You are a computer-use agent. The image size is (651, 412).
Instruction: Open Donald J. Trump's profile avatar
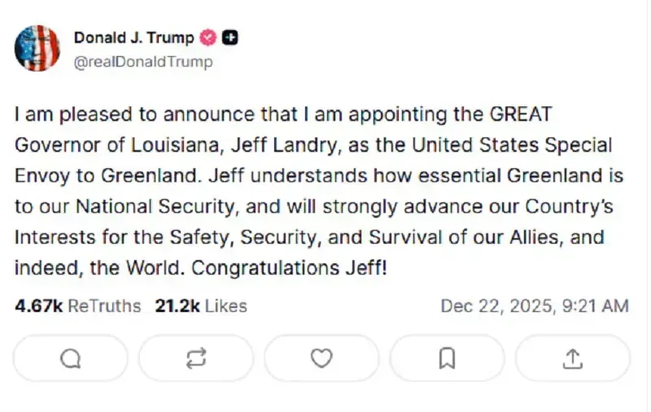(x=37, y=48)
